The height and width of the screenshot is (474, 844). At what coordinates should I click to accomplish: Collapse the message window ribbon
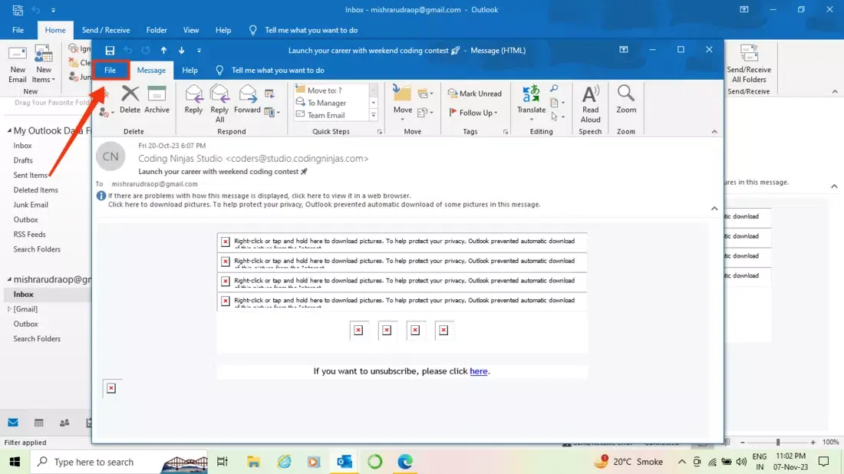714,132
